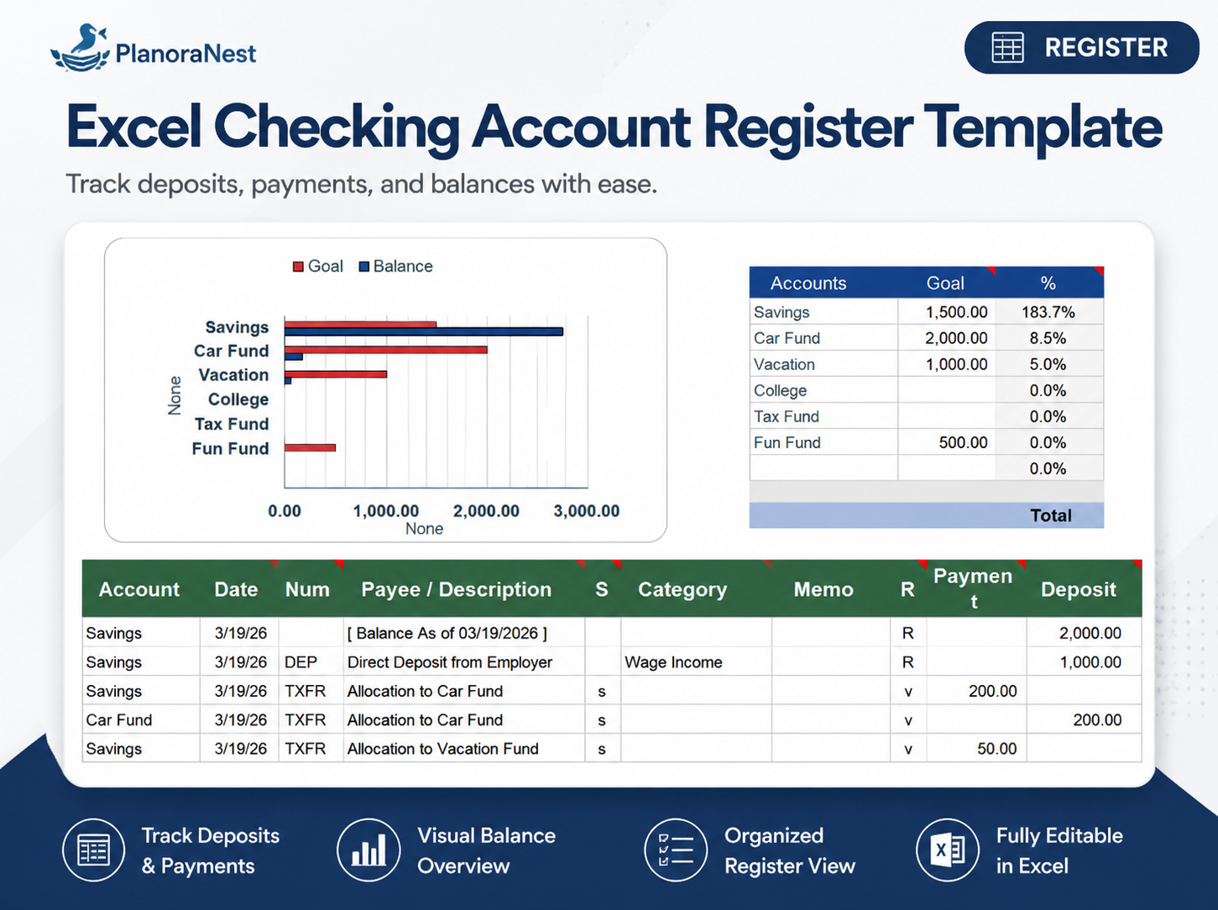Click the PlanoraNest bird logo

click(x=80, y=49)
